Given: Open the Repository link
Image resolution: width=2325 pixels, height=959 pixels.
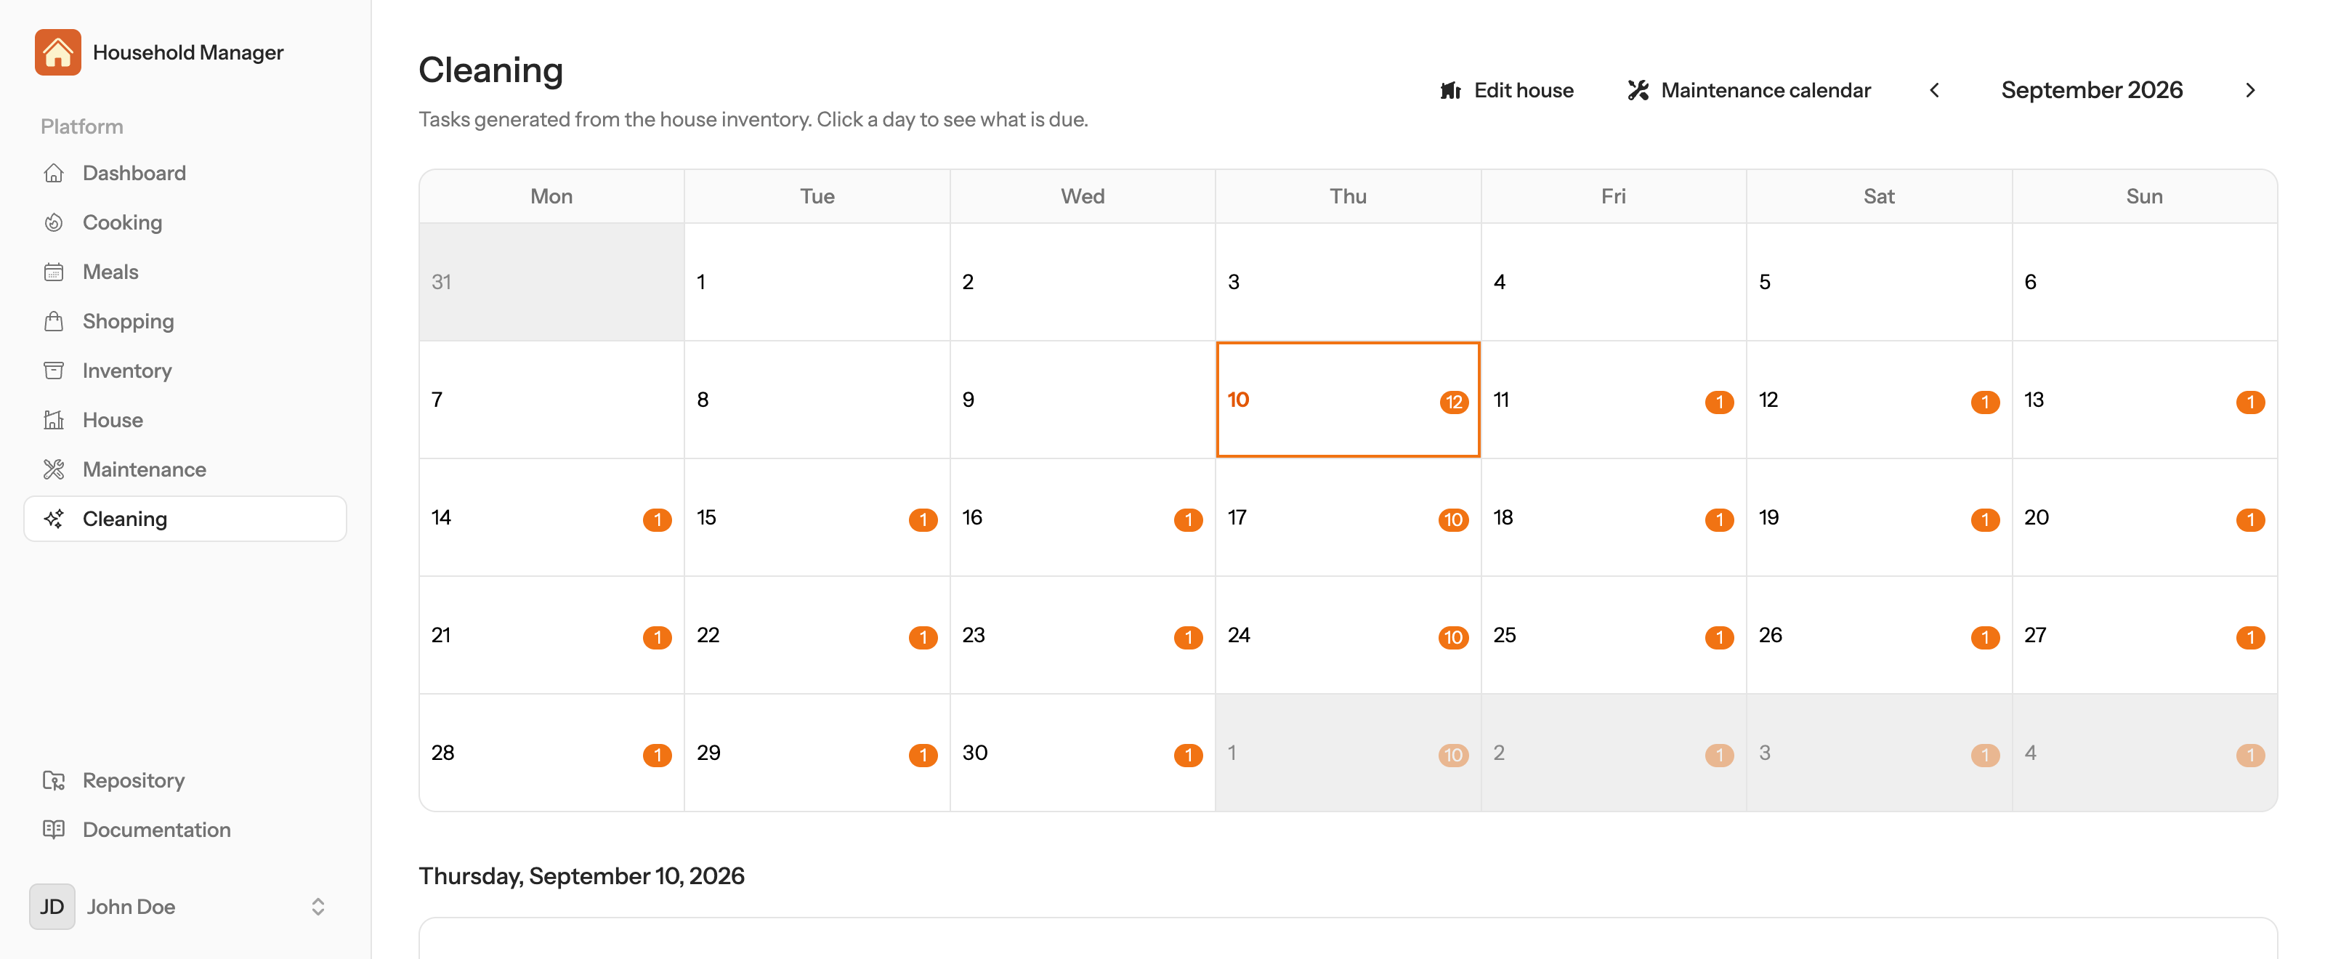Looking at the screenshot, I should pos(185,780).
